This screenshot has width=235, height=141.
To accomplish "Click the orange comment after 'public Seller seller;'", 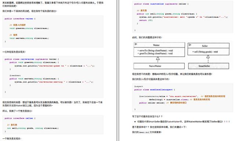I will coord(176,103).
